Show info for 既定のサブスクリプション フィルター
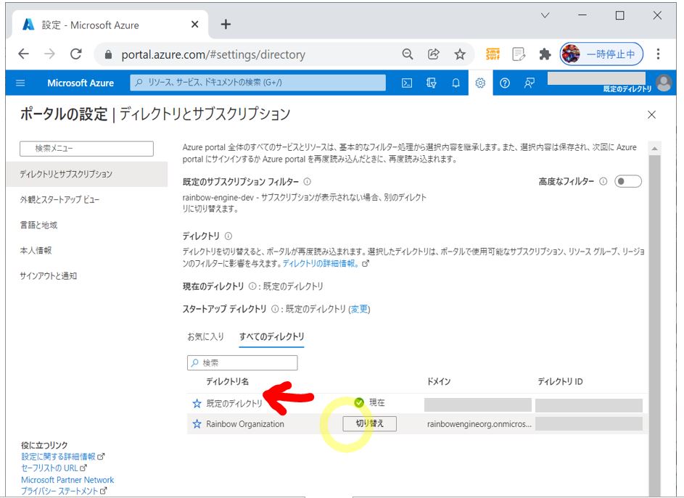The height and width of the screenshot is (498, 684). pos(307,181)
